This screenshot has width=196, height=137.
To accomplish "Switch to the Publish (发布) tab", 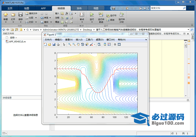I will (79, 8).
